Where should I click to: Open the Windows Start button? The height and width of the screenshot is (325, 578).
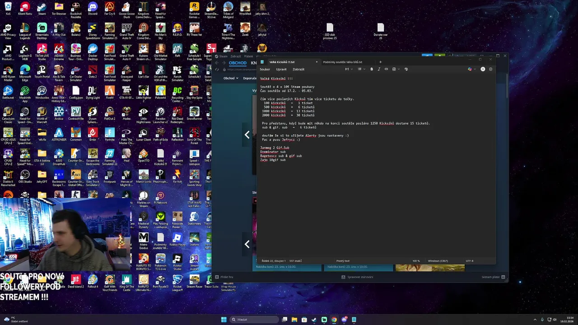(x=224, y=320)
